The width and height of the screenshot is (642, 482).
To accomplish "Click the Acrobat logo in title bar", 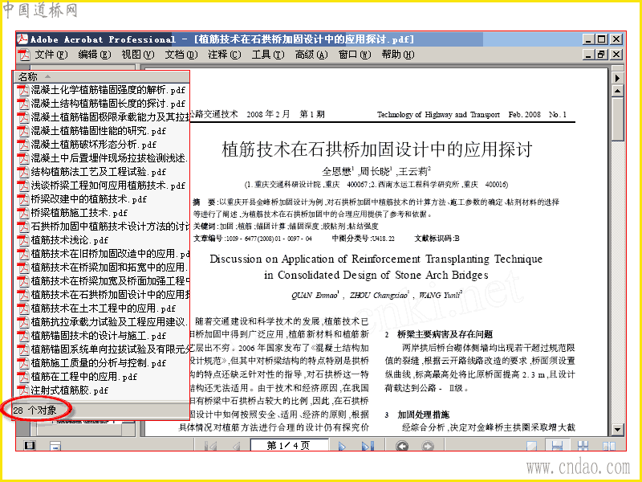I will tap(22, 39).
